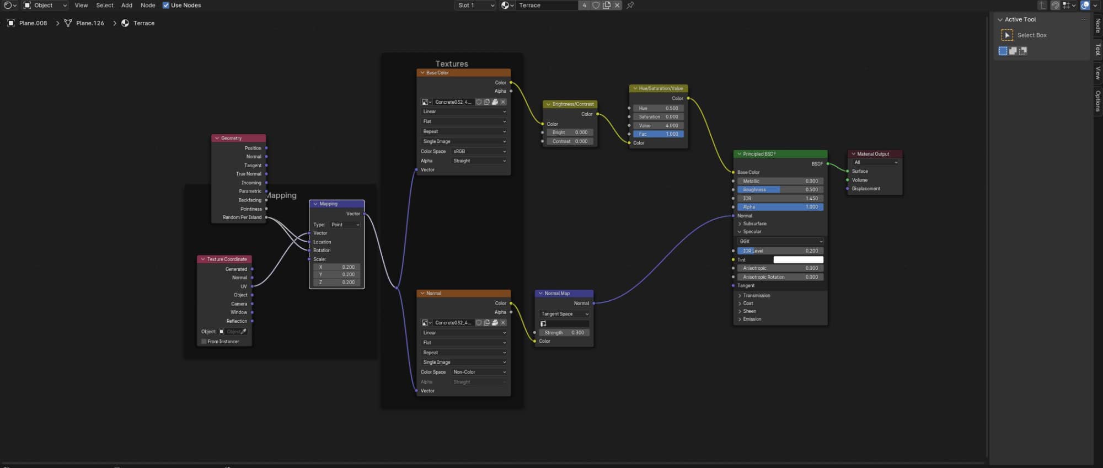Switch to the Options sidebar tab
This screenshot has width=1103, height=468.
click(1098, 101)
